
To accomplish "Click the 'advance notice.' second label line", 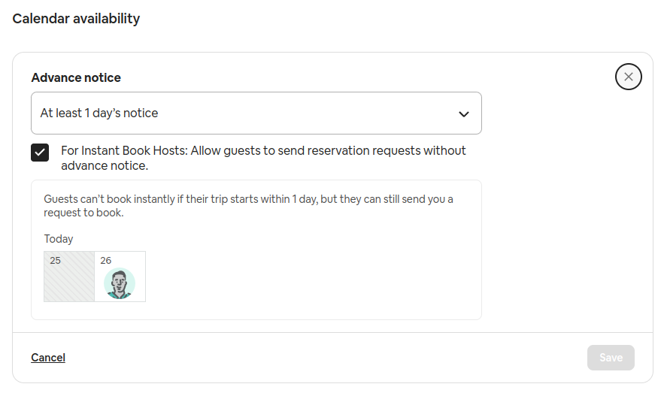I will pos(105,165).
